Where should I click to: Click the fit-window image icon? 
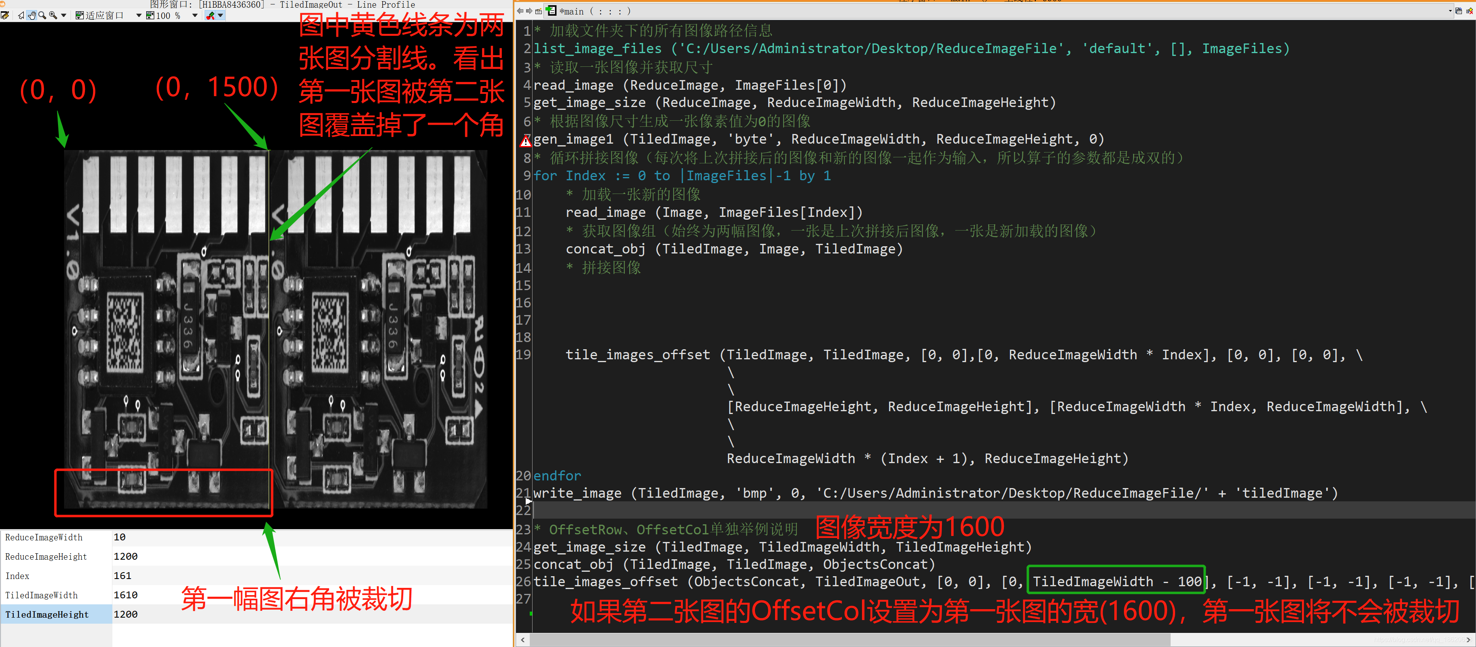(x=80, y=15)
